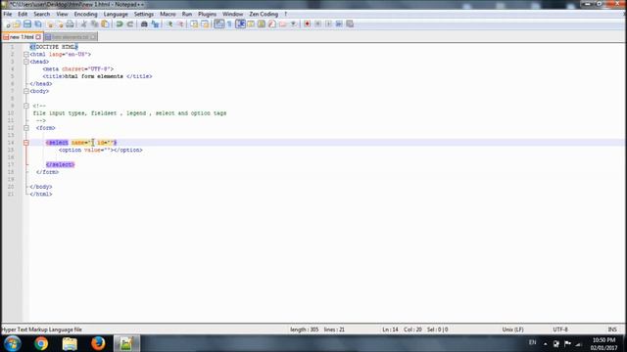
Task: Open the Windows Start button
Action: pyautogui.click(x=12, y=343)
